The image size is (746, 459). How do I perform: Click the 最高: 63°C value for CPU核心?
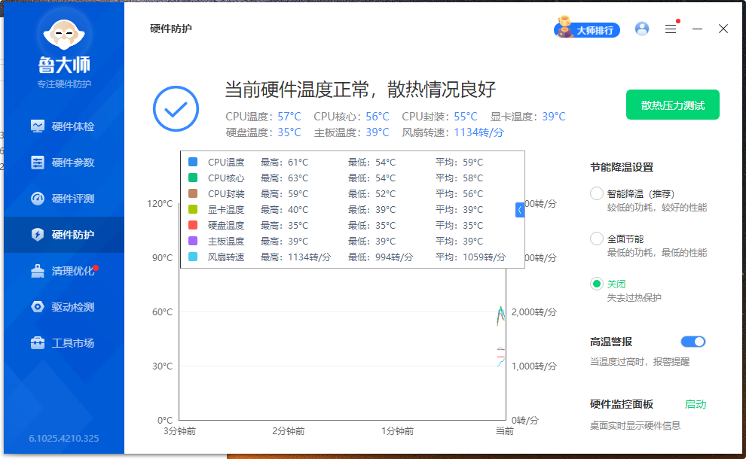pos(285,178)
